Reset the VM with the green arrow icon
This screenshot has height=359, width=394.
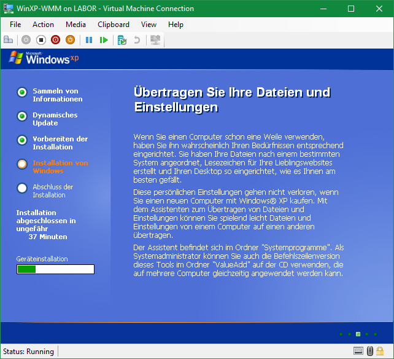tap(104, 40)
